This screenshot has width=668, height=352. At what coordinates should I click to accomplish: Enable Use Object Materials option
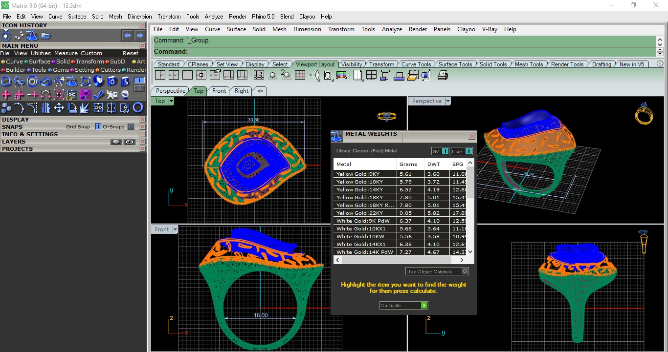point(437,271)
